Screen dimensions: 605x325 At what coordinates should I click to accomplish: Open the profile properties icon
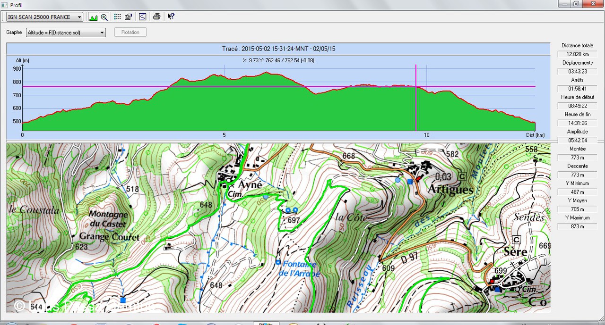pyautogui.click(x=128, y=17)
